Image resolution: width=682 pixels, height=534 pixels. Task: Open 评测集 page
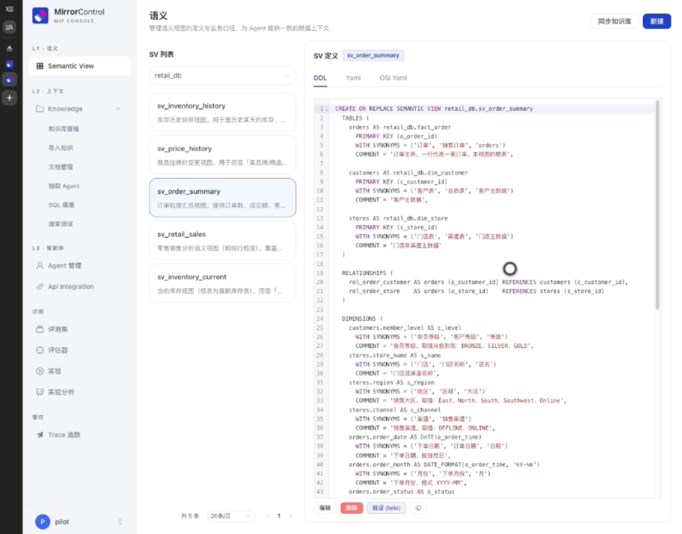click(x=57, y=329)
